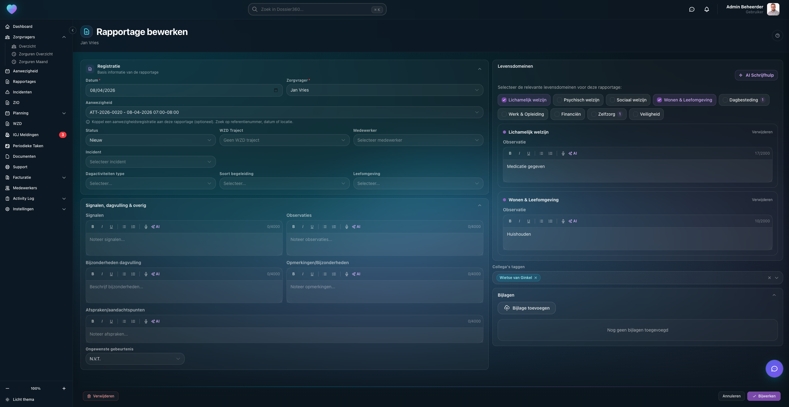The image size is (789, 407).
Task: Click the Bijwerken button
Action: (x=764, y=396)
